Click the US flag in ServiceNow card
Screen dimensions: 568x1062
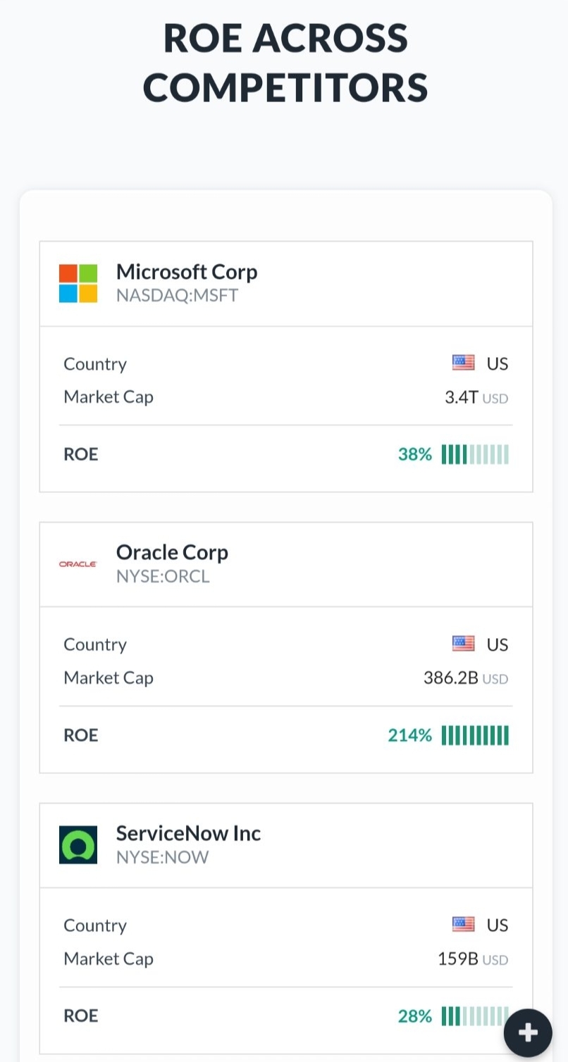[463, 925]
